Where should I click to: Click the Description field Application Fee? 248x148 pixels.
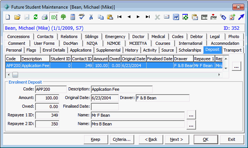(x=122, y=89)
